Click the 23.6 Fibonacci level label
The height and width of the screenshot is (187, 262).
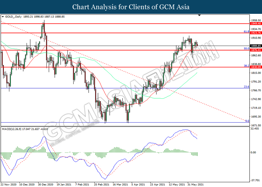pyautogui.click(x=246, y=87)
